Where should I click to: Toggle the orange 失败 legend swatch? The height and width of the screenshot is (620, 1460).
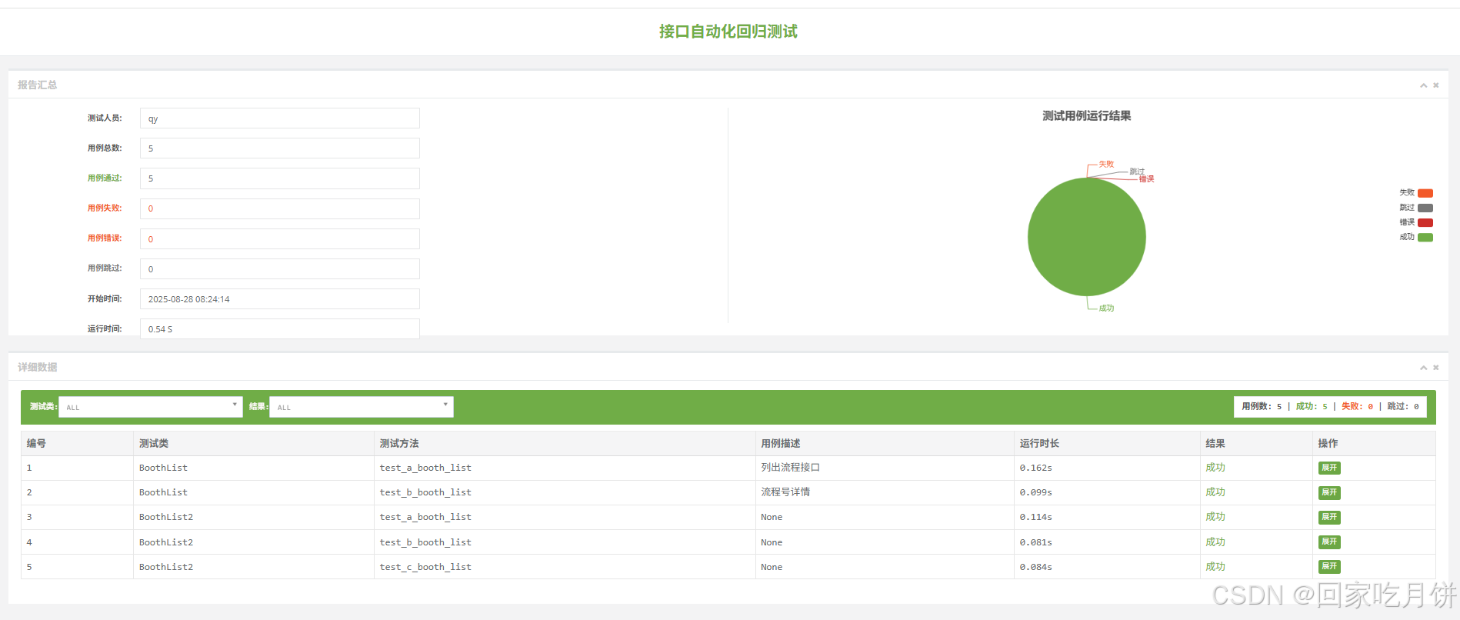1425,193
